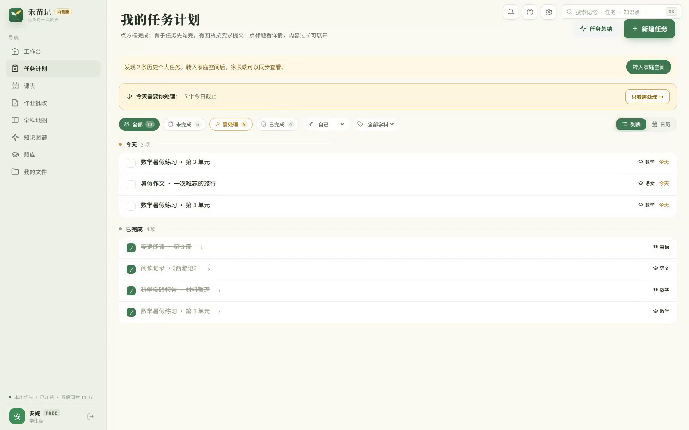Select the 已完成 4 filter tab
Image resolution: width=689 pixels, height=430 pixels.
(277, 124)
